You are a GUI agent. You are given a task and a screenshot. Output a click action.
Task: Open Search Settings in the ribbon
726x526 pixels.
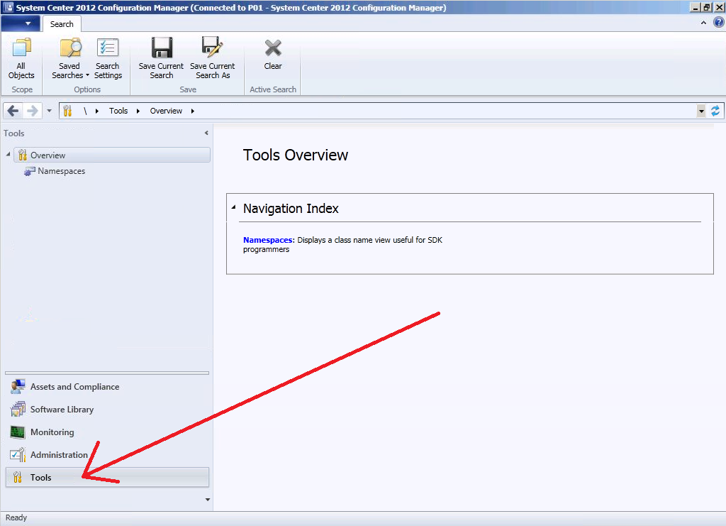pos(108,58)
